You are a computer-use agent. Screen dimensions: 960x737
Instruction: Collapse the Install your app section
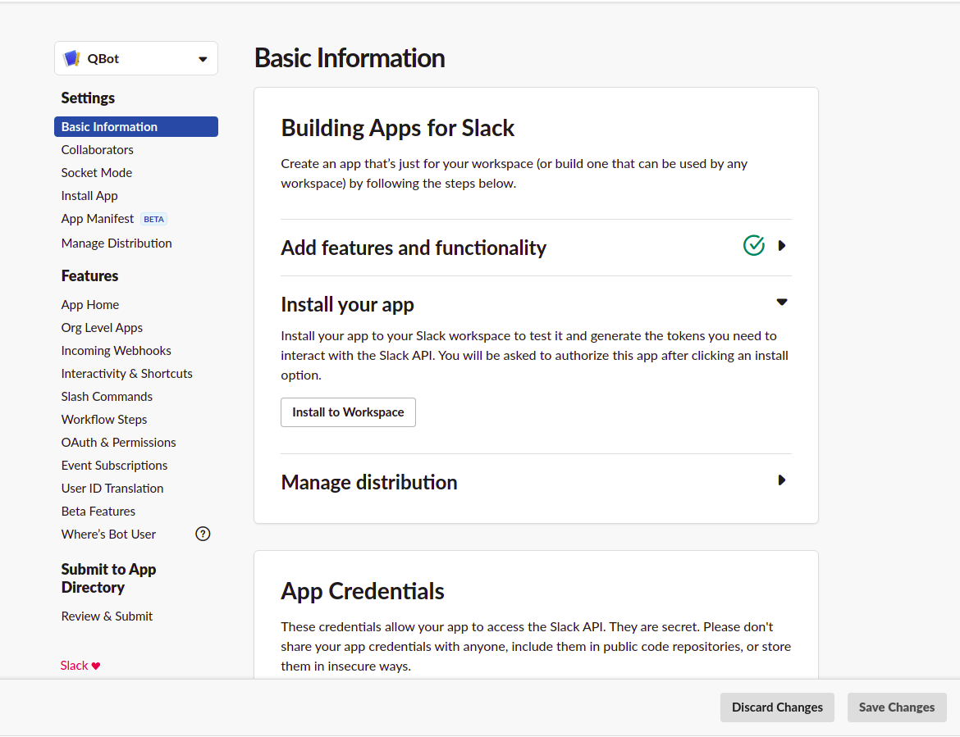point(781,302)
